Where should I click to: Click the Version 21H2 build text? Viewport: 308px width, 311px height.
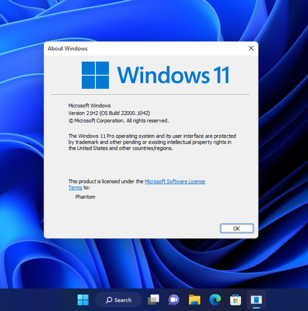coord(109,113)
